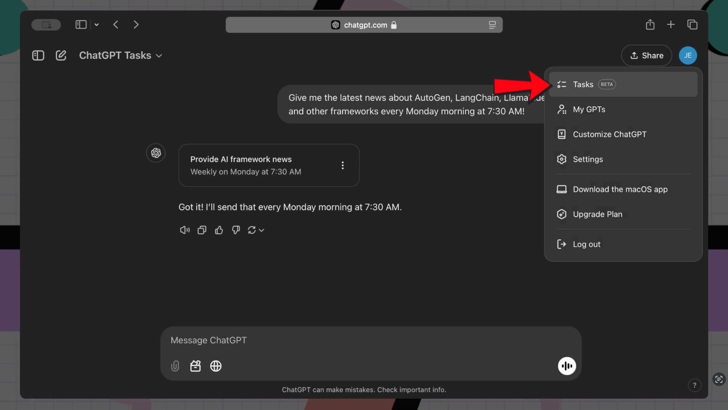Screen dimensions: 728x410
Task: Select Tasks BETA menu entry
Action: pyautogui.click(x=623, y=84)
